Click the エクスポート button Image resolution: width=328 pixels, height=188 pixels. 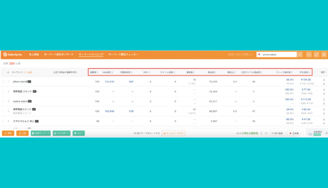[x=62, y=133]
